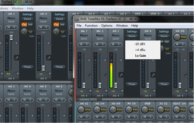The height and width of the screenshot is (123, 194).
Task: Click T button on UFL channel AN 5
Action: [x=48, y=116]
